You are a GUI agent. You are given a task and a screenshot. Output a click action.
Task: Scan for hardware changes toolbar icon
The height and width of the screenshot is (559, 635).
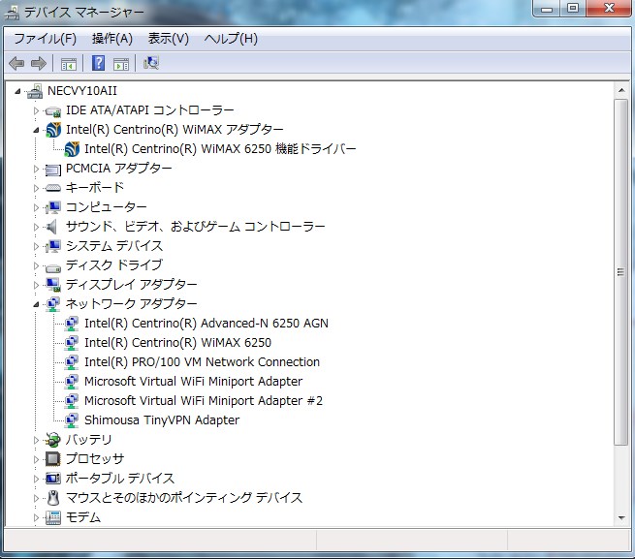point(151,63)
